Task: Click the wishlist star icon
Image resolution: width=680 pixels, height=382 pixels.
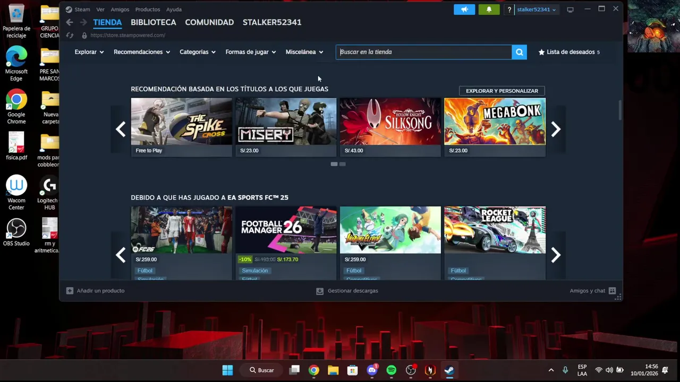Action: 541,52
